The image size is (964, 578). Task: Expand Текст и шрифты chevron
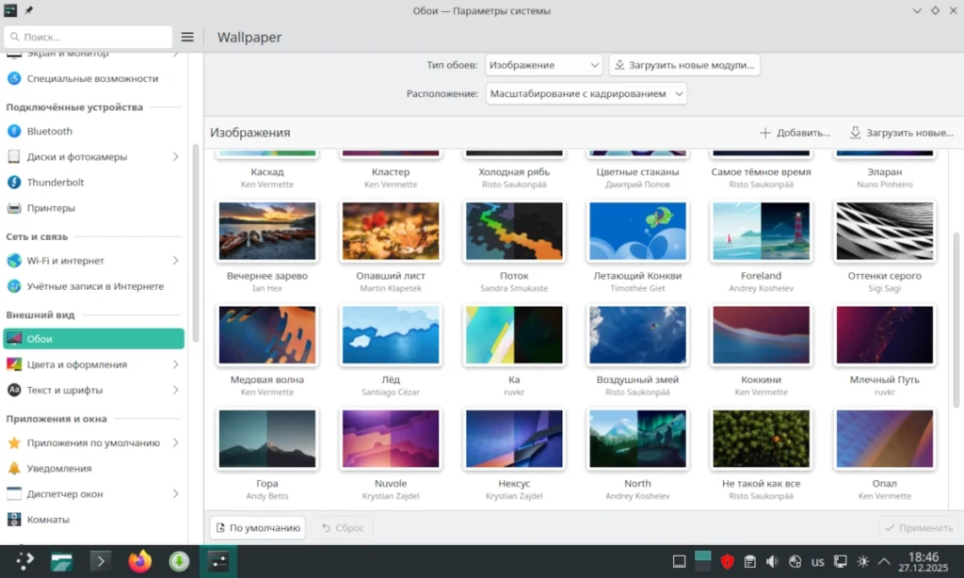pos(175,390)
